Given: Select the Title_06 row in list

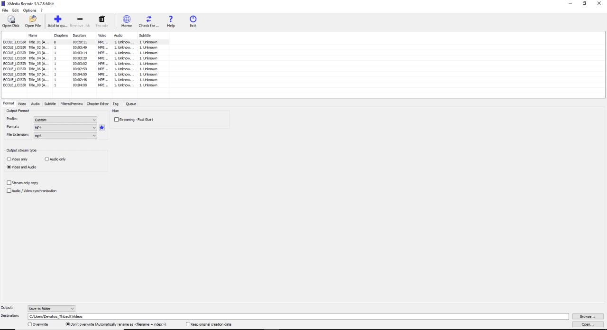Looking at the screenshot, I should pyautogui.click(x=85, y=69).
